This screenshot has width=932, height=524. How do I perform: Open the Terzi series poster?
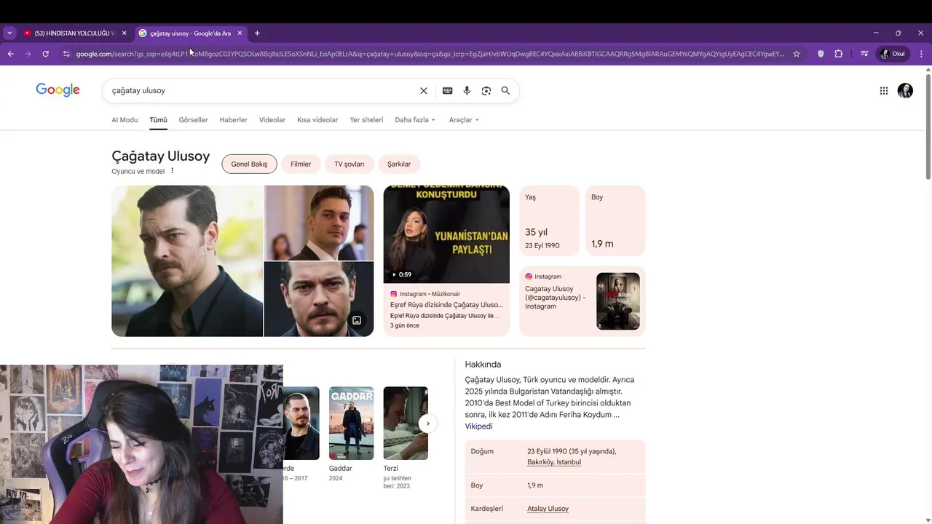[406, 424]
